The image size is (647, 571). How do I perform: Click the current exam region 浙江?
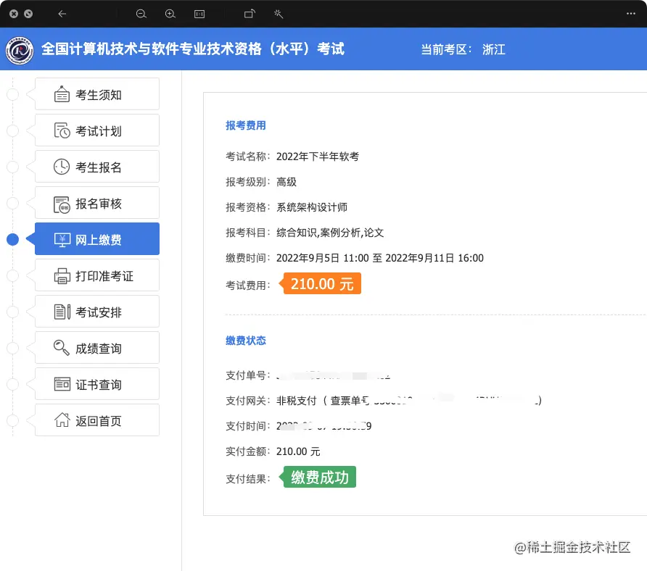(x=493, y=49)
